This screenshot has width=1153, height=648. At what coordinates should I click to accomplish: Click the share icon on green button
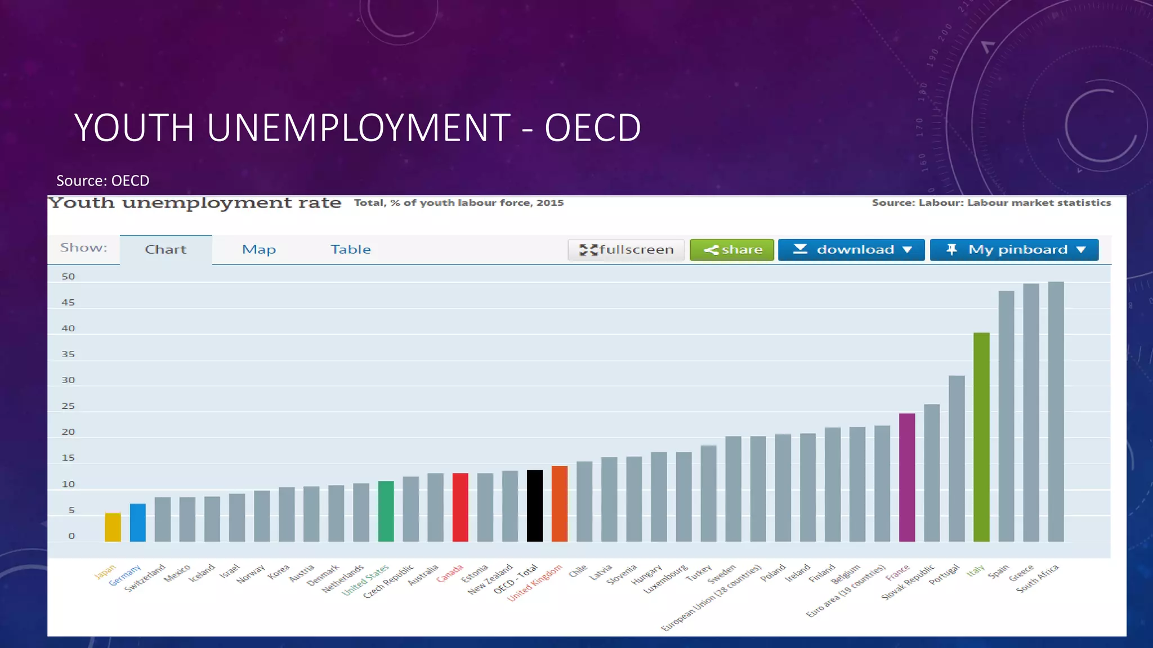point(711,250)
